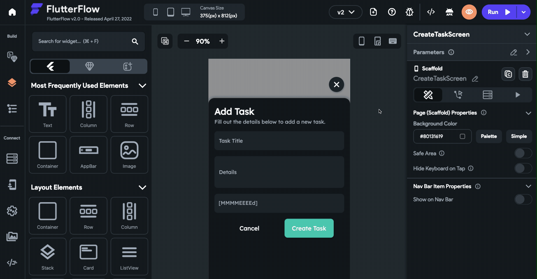Select the actions tab in properties
The image size is (537, 279).
click(x=458, y=95)
